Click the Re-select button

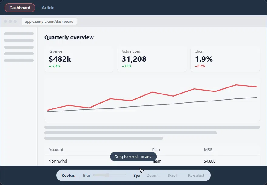[x=196, y=176]
